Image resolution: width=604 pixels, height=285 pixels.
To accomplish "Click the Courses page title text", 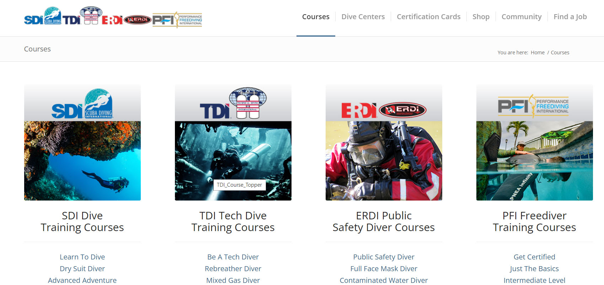I will [37, 49].
